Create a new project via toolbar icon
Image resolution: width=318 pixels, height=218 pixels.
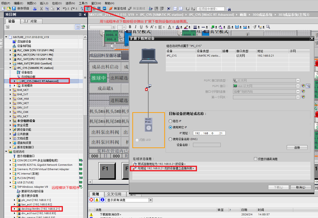tap(3, 9)
